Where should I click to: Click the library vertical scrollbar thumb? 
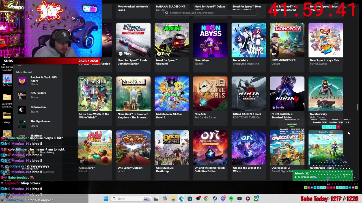358,107
